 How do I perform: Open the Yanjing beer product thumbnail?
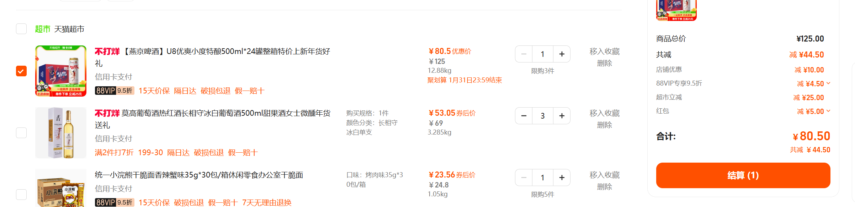click(61, 71)
